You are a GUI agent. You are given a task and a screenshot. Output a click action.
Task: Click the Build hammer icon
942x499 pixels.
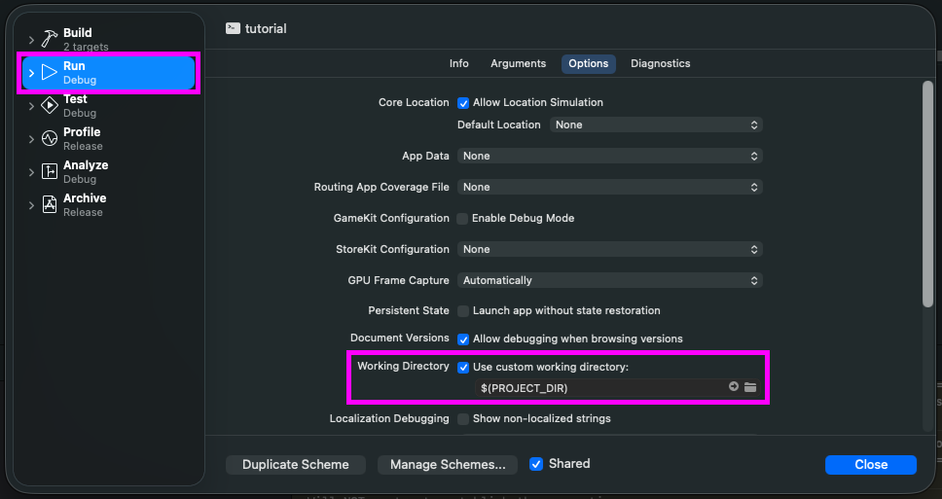click(50, 39)
